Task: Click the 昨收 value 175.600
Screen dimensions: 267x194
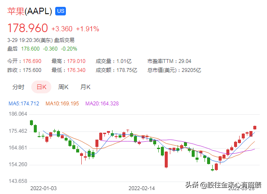Action: click(x=32, y=70)
